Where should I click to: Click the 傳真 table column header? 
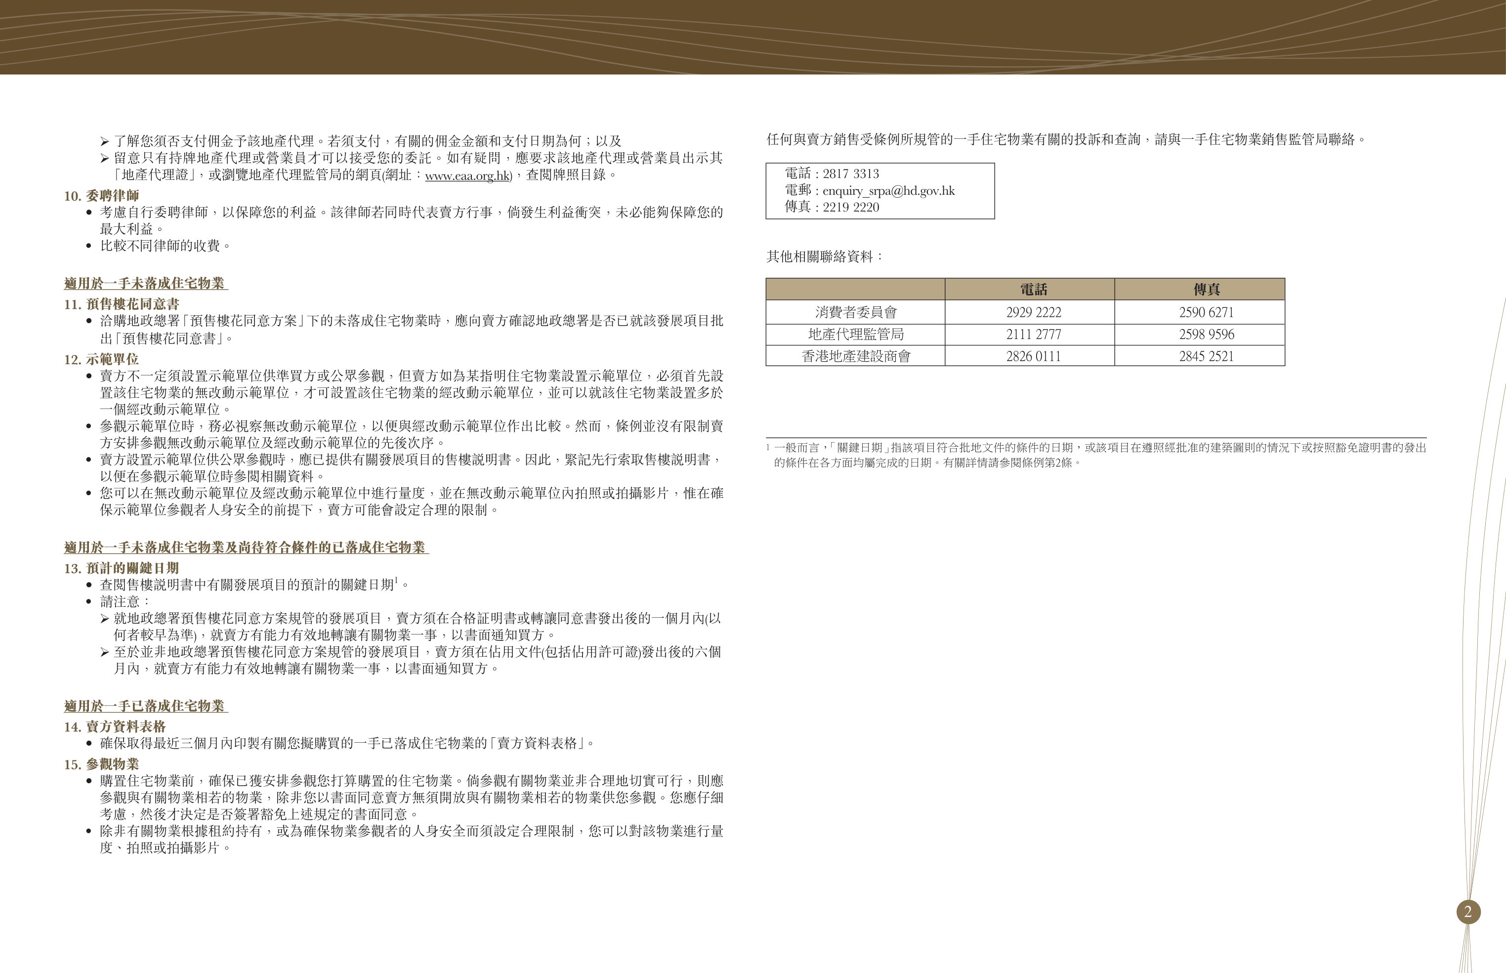coord(1207,290)
